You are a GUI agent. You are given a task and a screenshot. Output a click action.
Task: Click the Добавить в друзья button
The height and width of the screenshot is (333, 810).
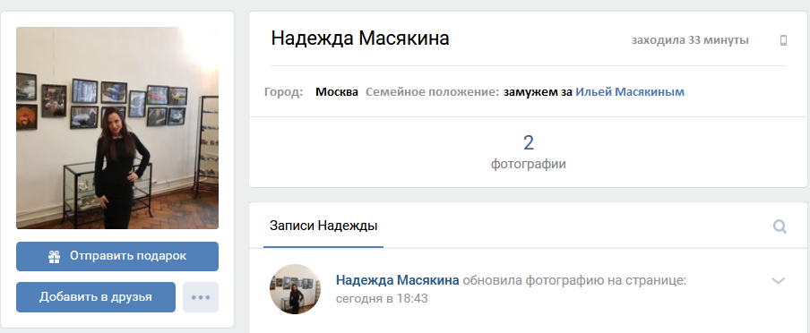click(96, 297)
